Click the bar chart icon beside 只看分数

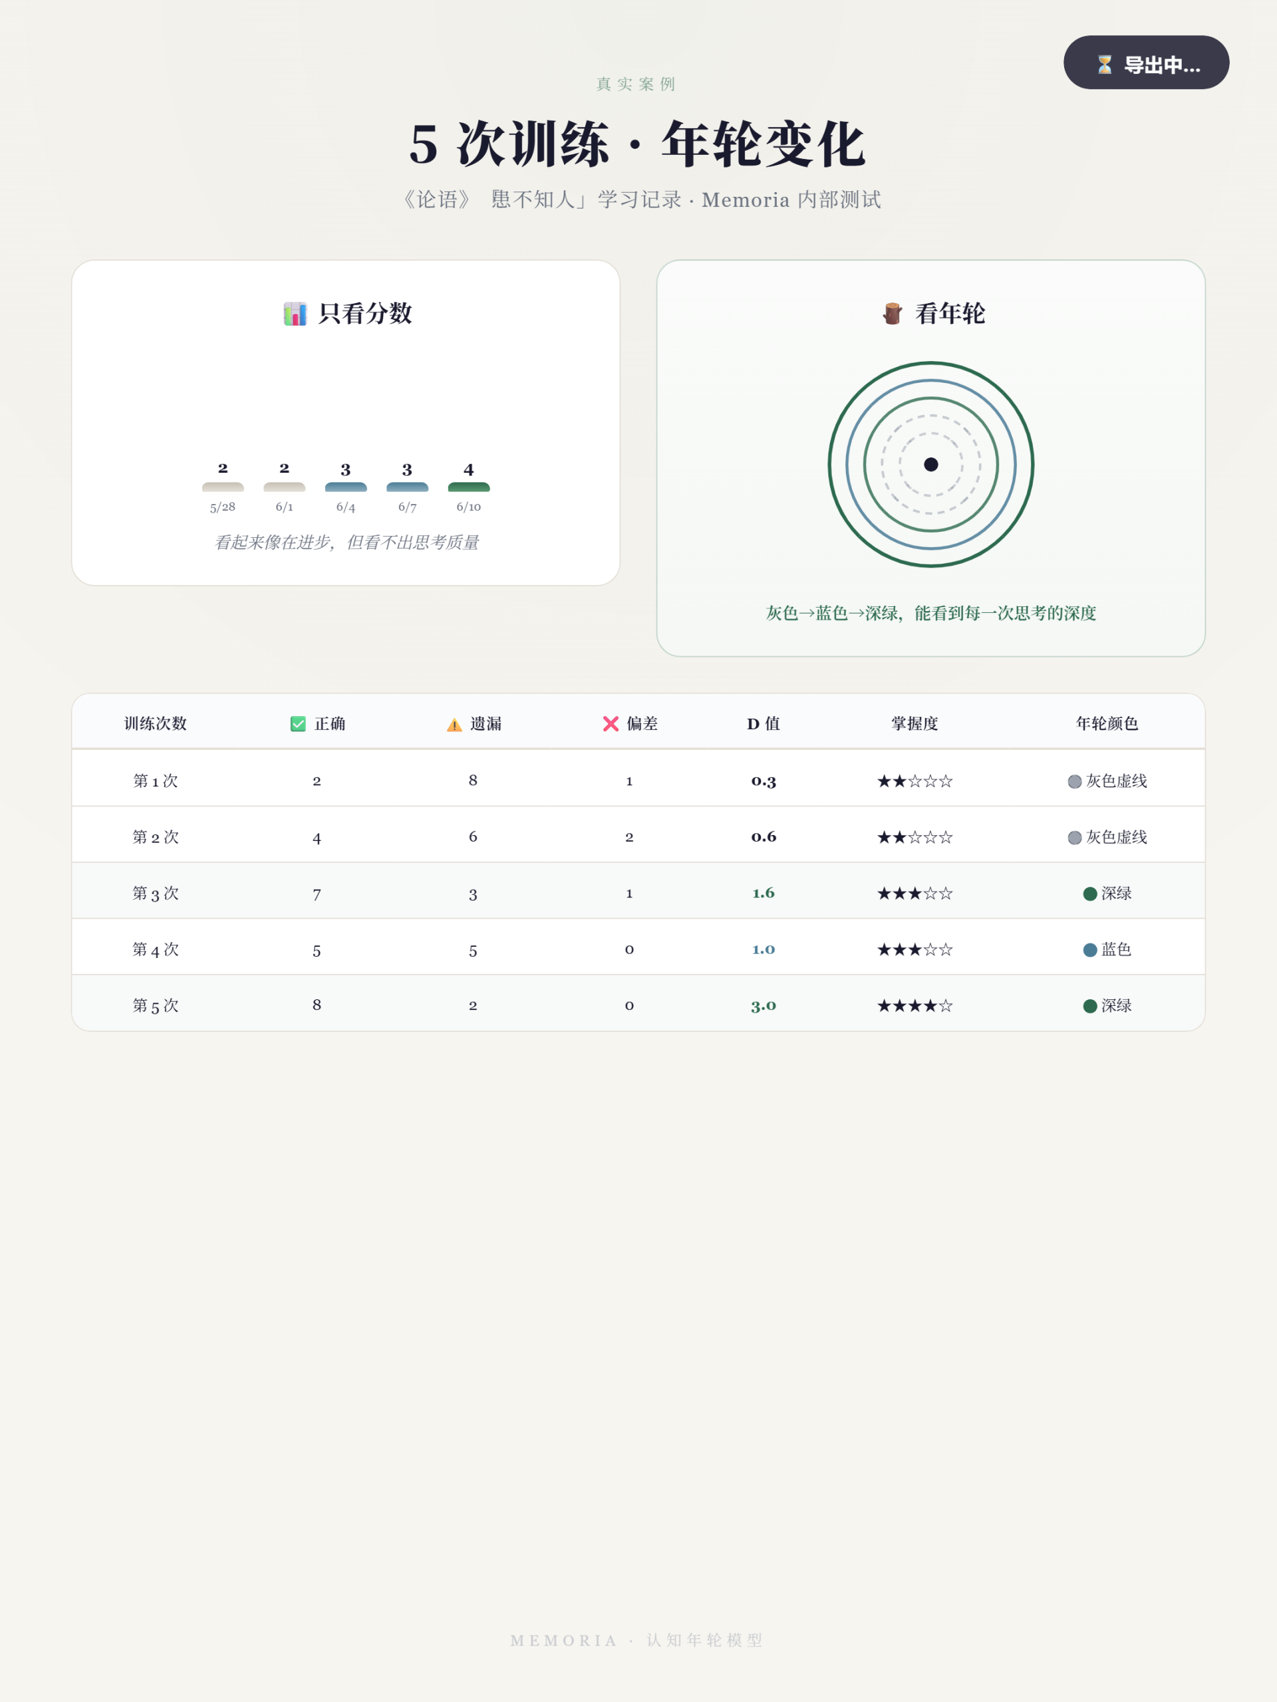tap(295, 314)
